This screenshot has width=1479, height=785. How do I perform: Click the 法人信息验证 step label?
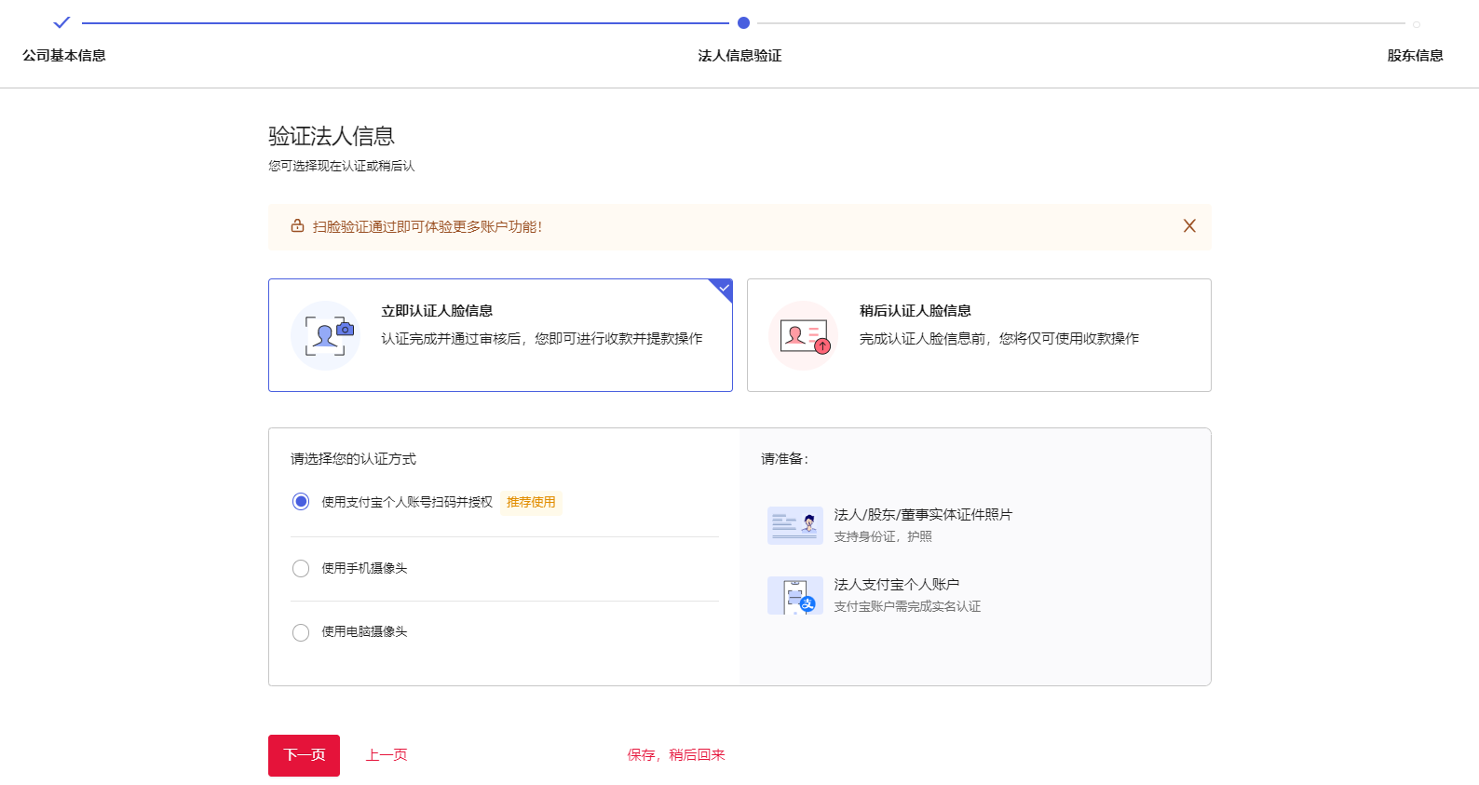tap(739, 56)
